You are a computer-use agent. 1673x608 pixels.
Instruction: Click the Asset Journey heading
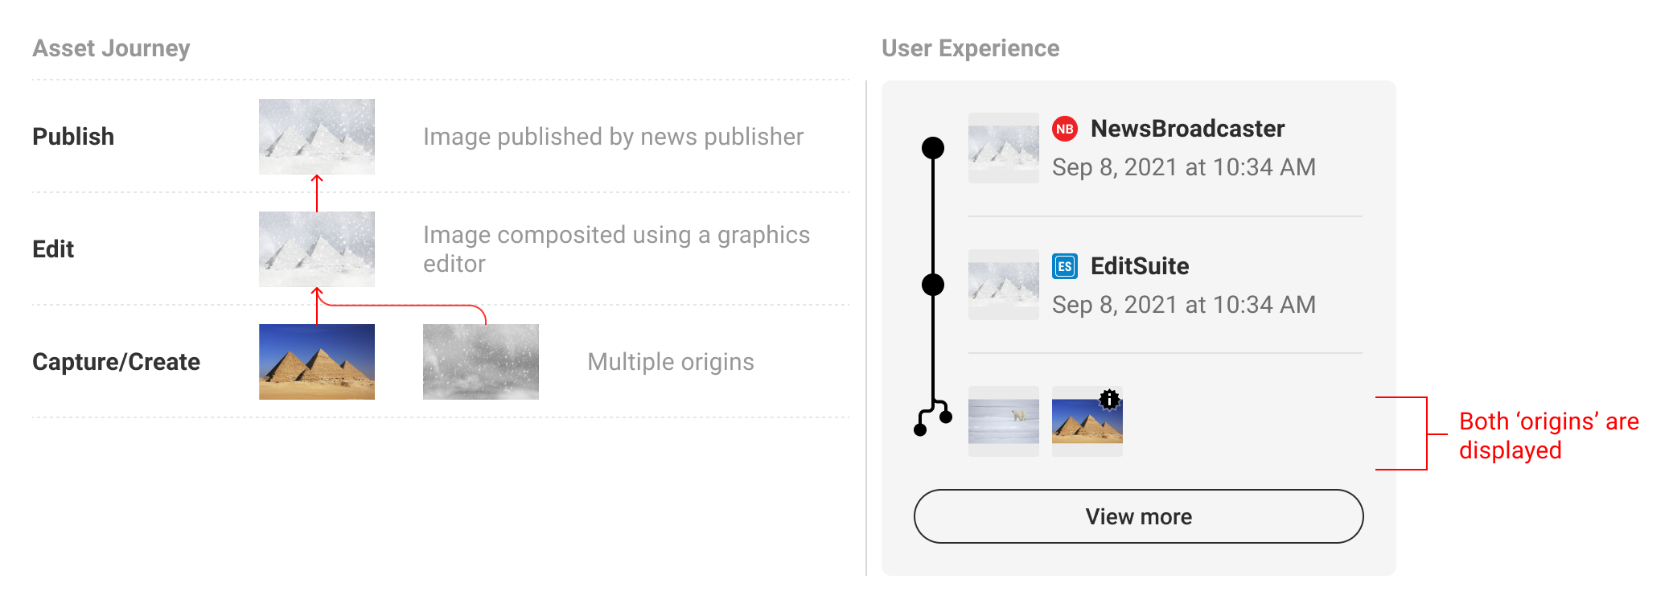[111, 48]
